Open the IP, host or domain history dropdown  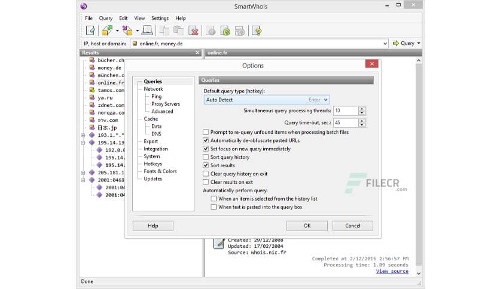pos(385,44)
